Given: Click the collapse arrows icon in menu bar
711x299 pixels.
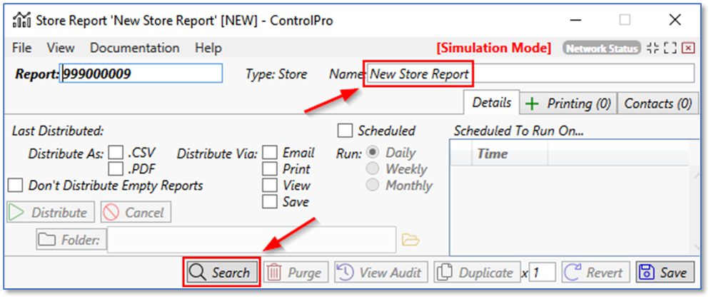Looking at the screenshot, I should tap(652, 49).
